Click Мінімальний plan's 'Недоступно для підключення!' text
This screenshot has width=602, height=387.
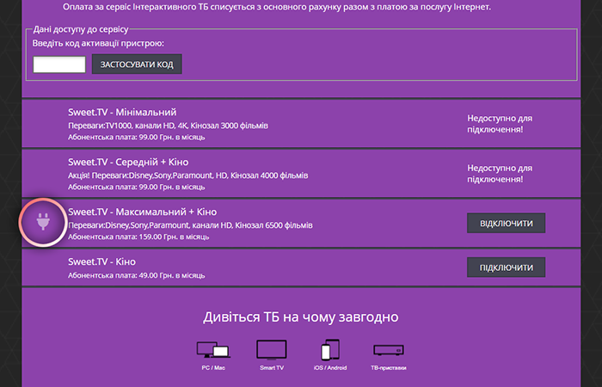[500, 124]
